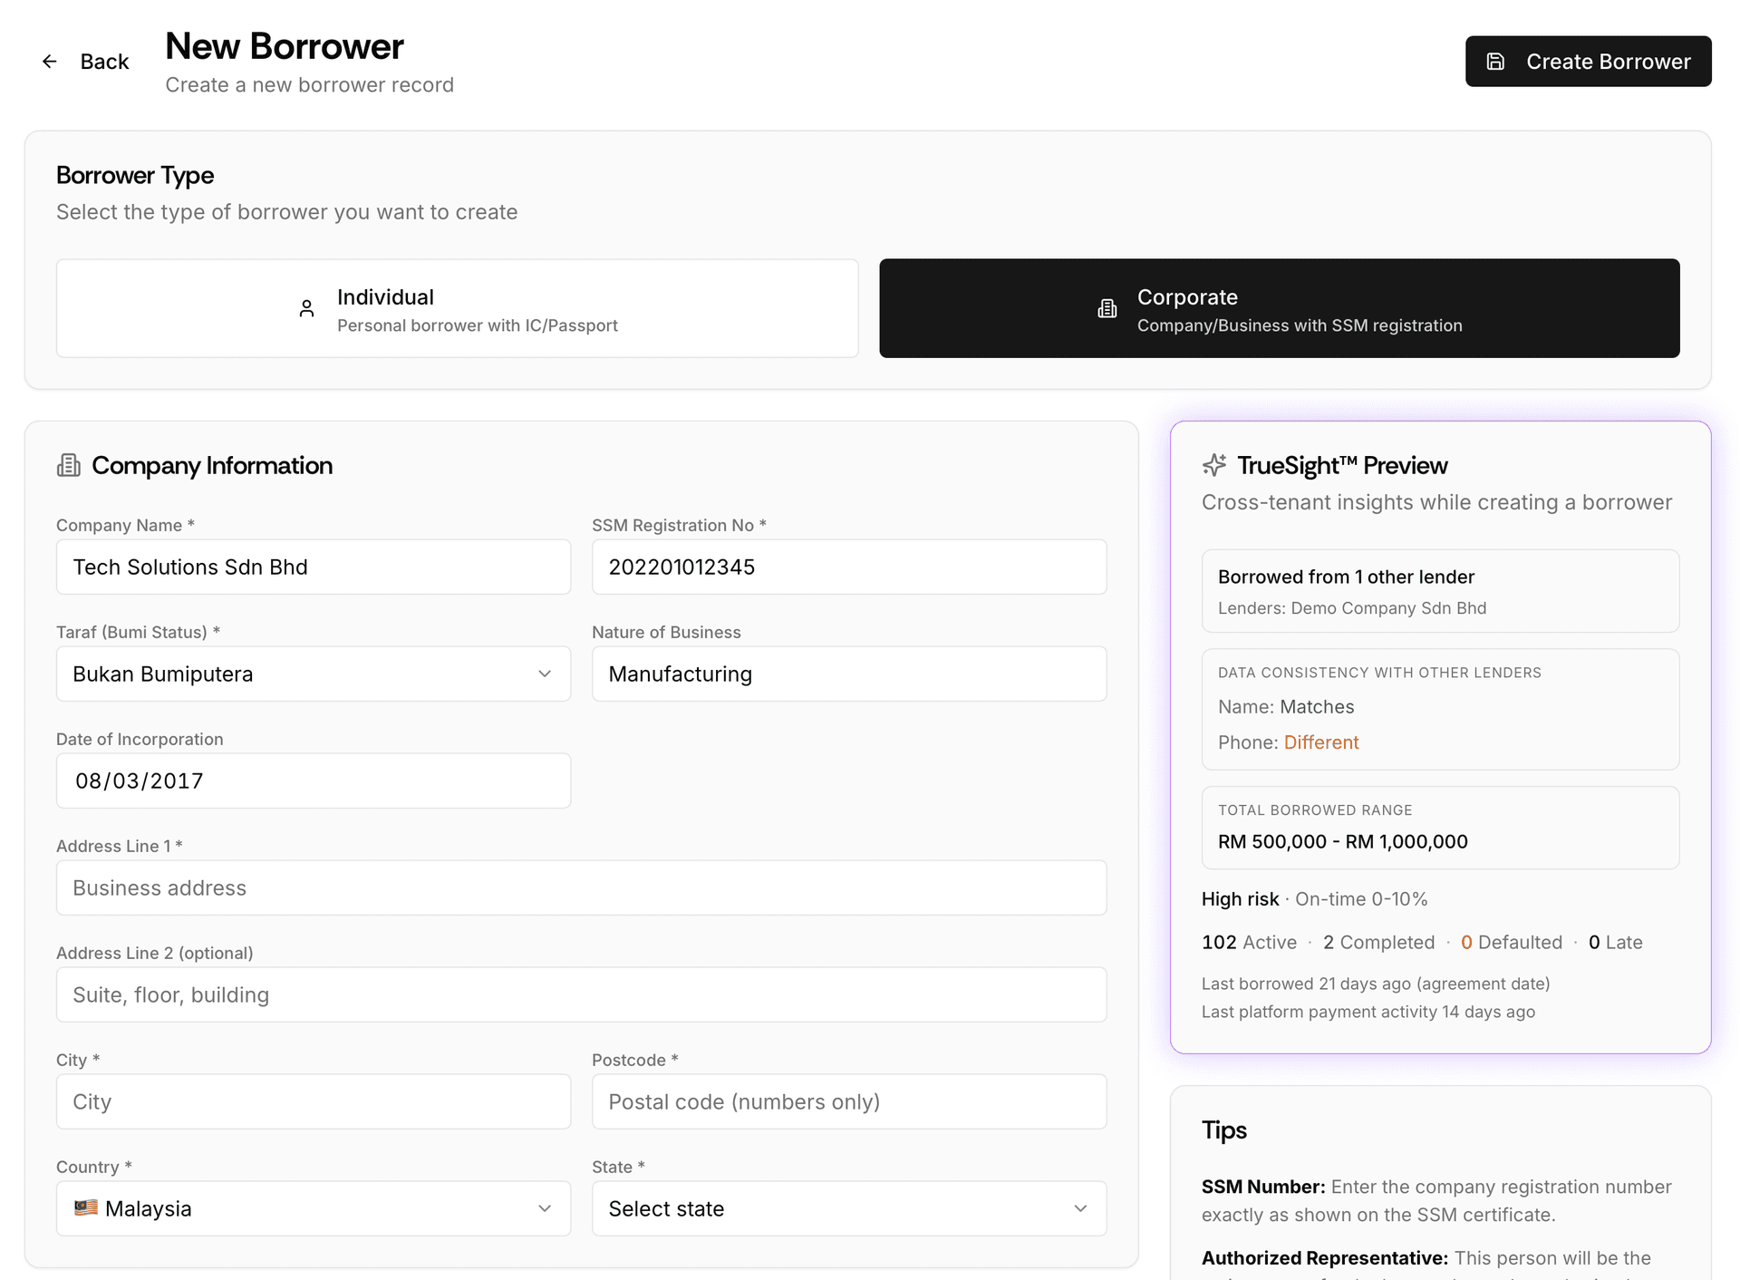Click the TrueSight sparkles icon
Viewport: 1740px width, 1280px height.
[x=1213, y=465]
